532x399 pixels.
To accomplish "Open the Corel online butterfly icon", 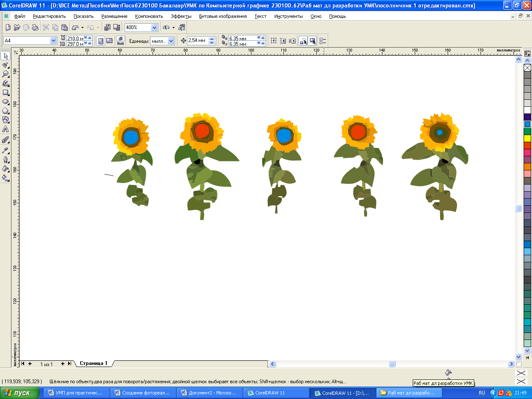I will 182,27.
